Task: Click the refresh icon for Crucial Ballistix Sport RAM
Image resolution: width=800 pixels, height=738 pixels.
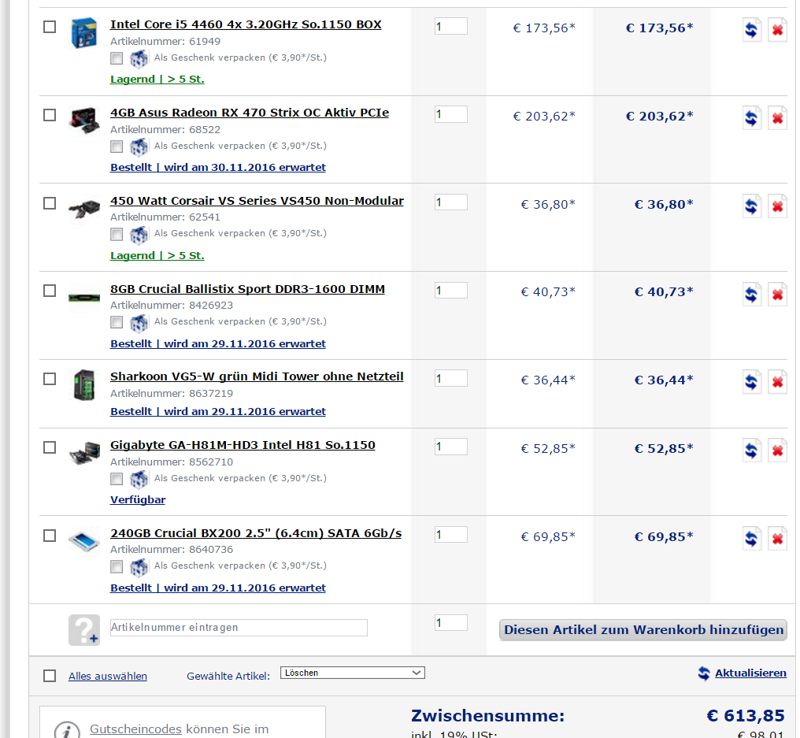Action: pos(751,295)
